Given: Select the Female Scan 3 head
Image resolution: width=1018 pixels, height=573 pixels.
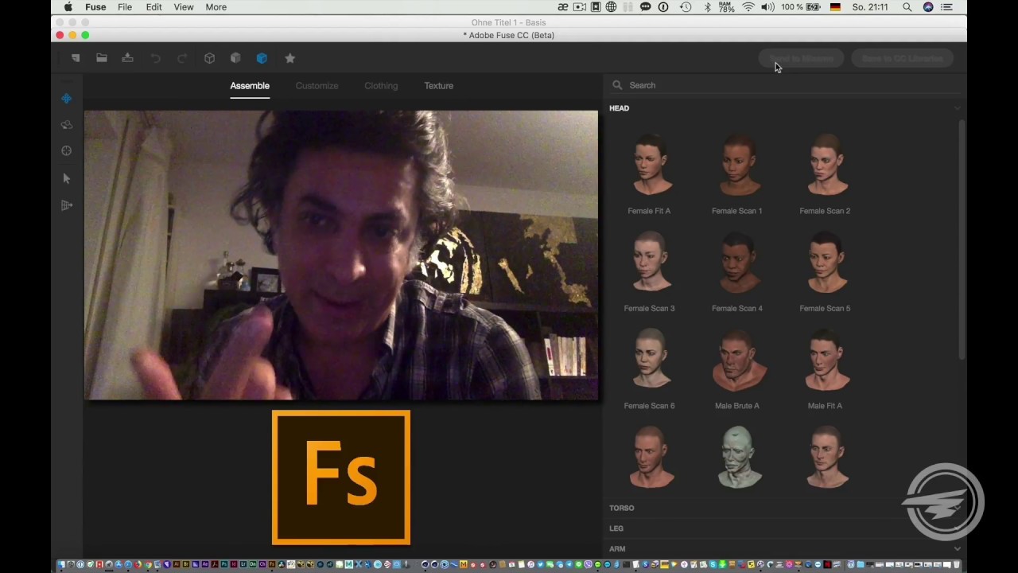Looking at the screenshot, I should coord(651,263).
